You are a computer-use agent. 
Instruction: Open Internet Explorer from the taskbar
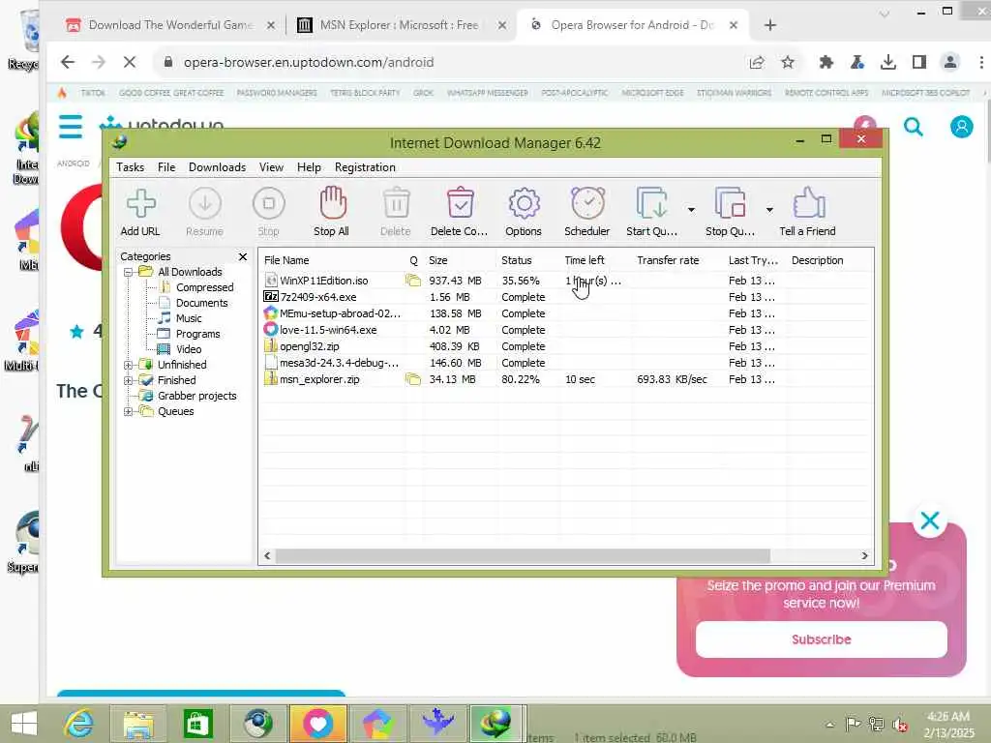(79, 724)
